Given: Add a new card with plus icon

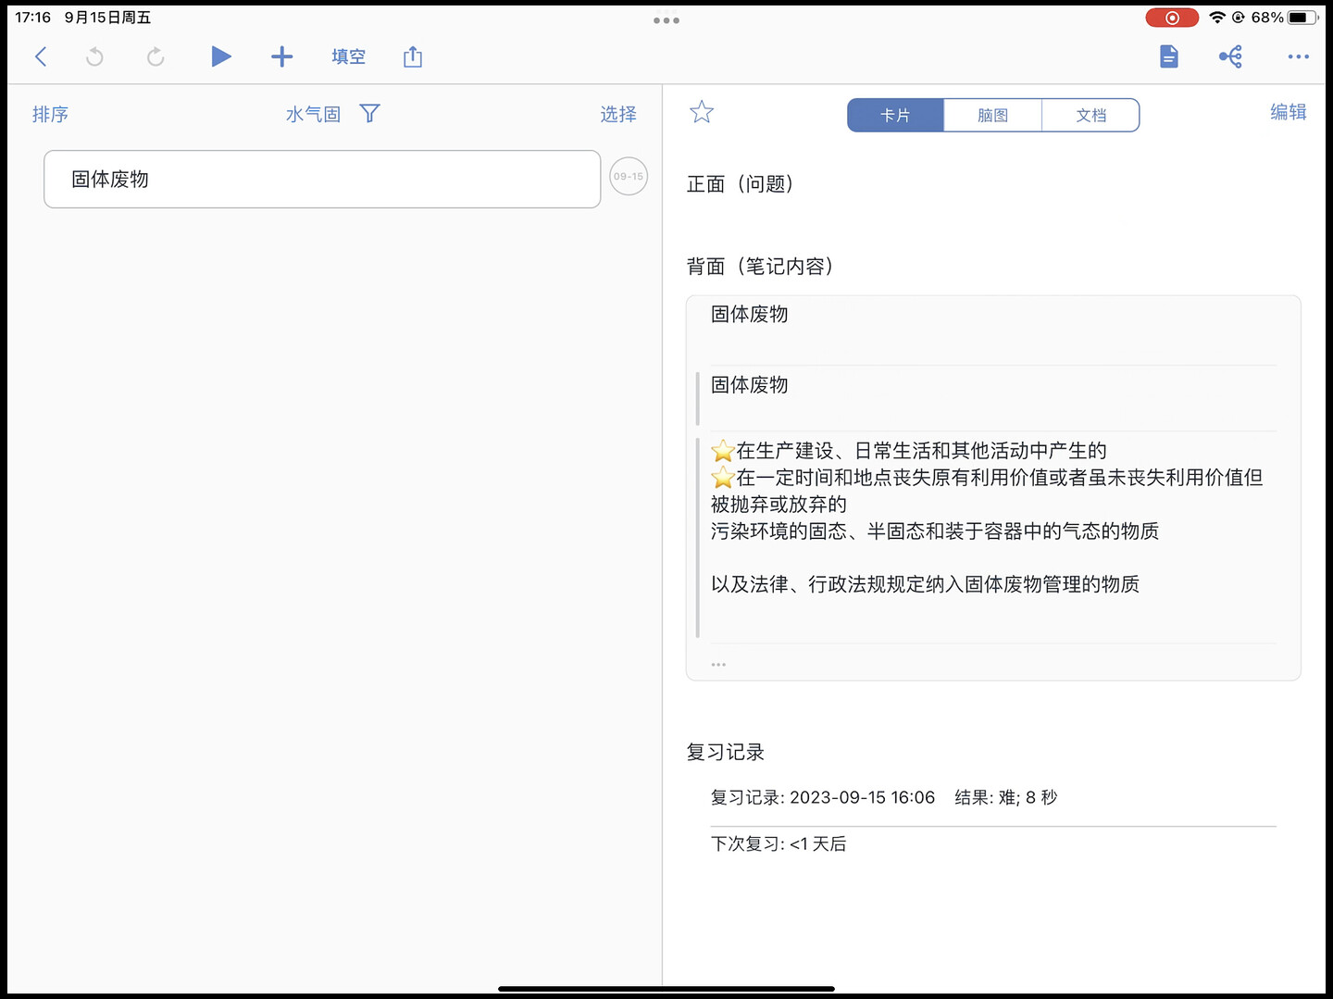Looking at the screenshot, I should tap(281, 56).
